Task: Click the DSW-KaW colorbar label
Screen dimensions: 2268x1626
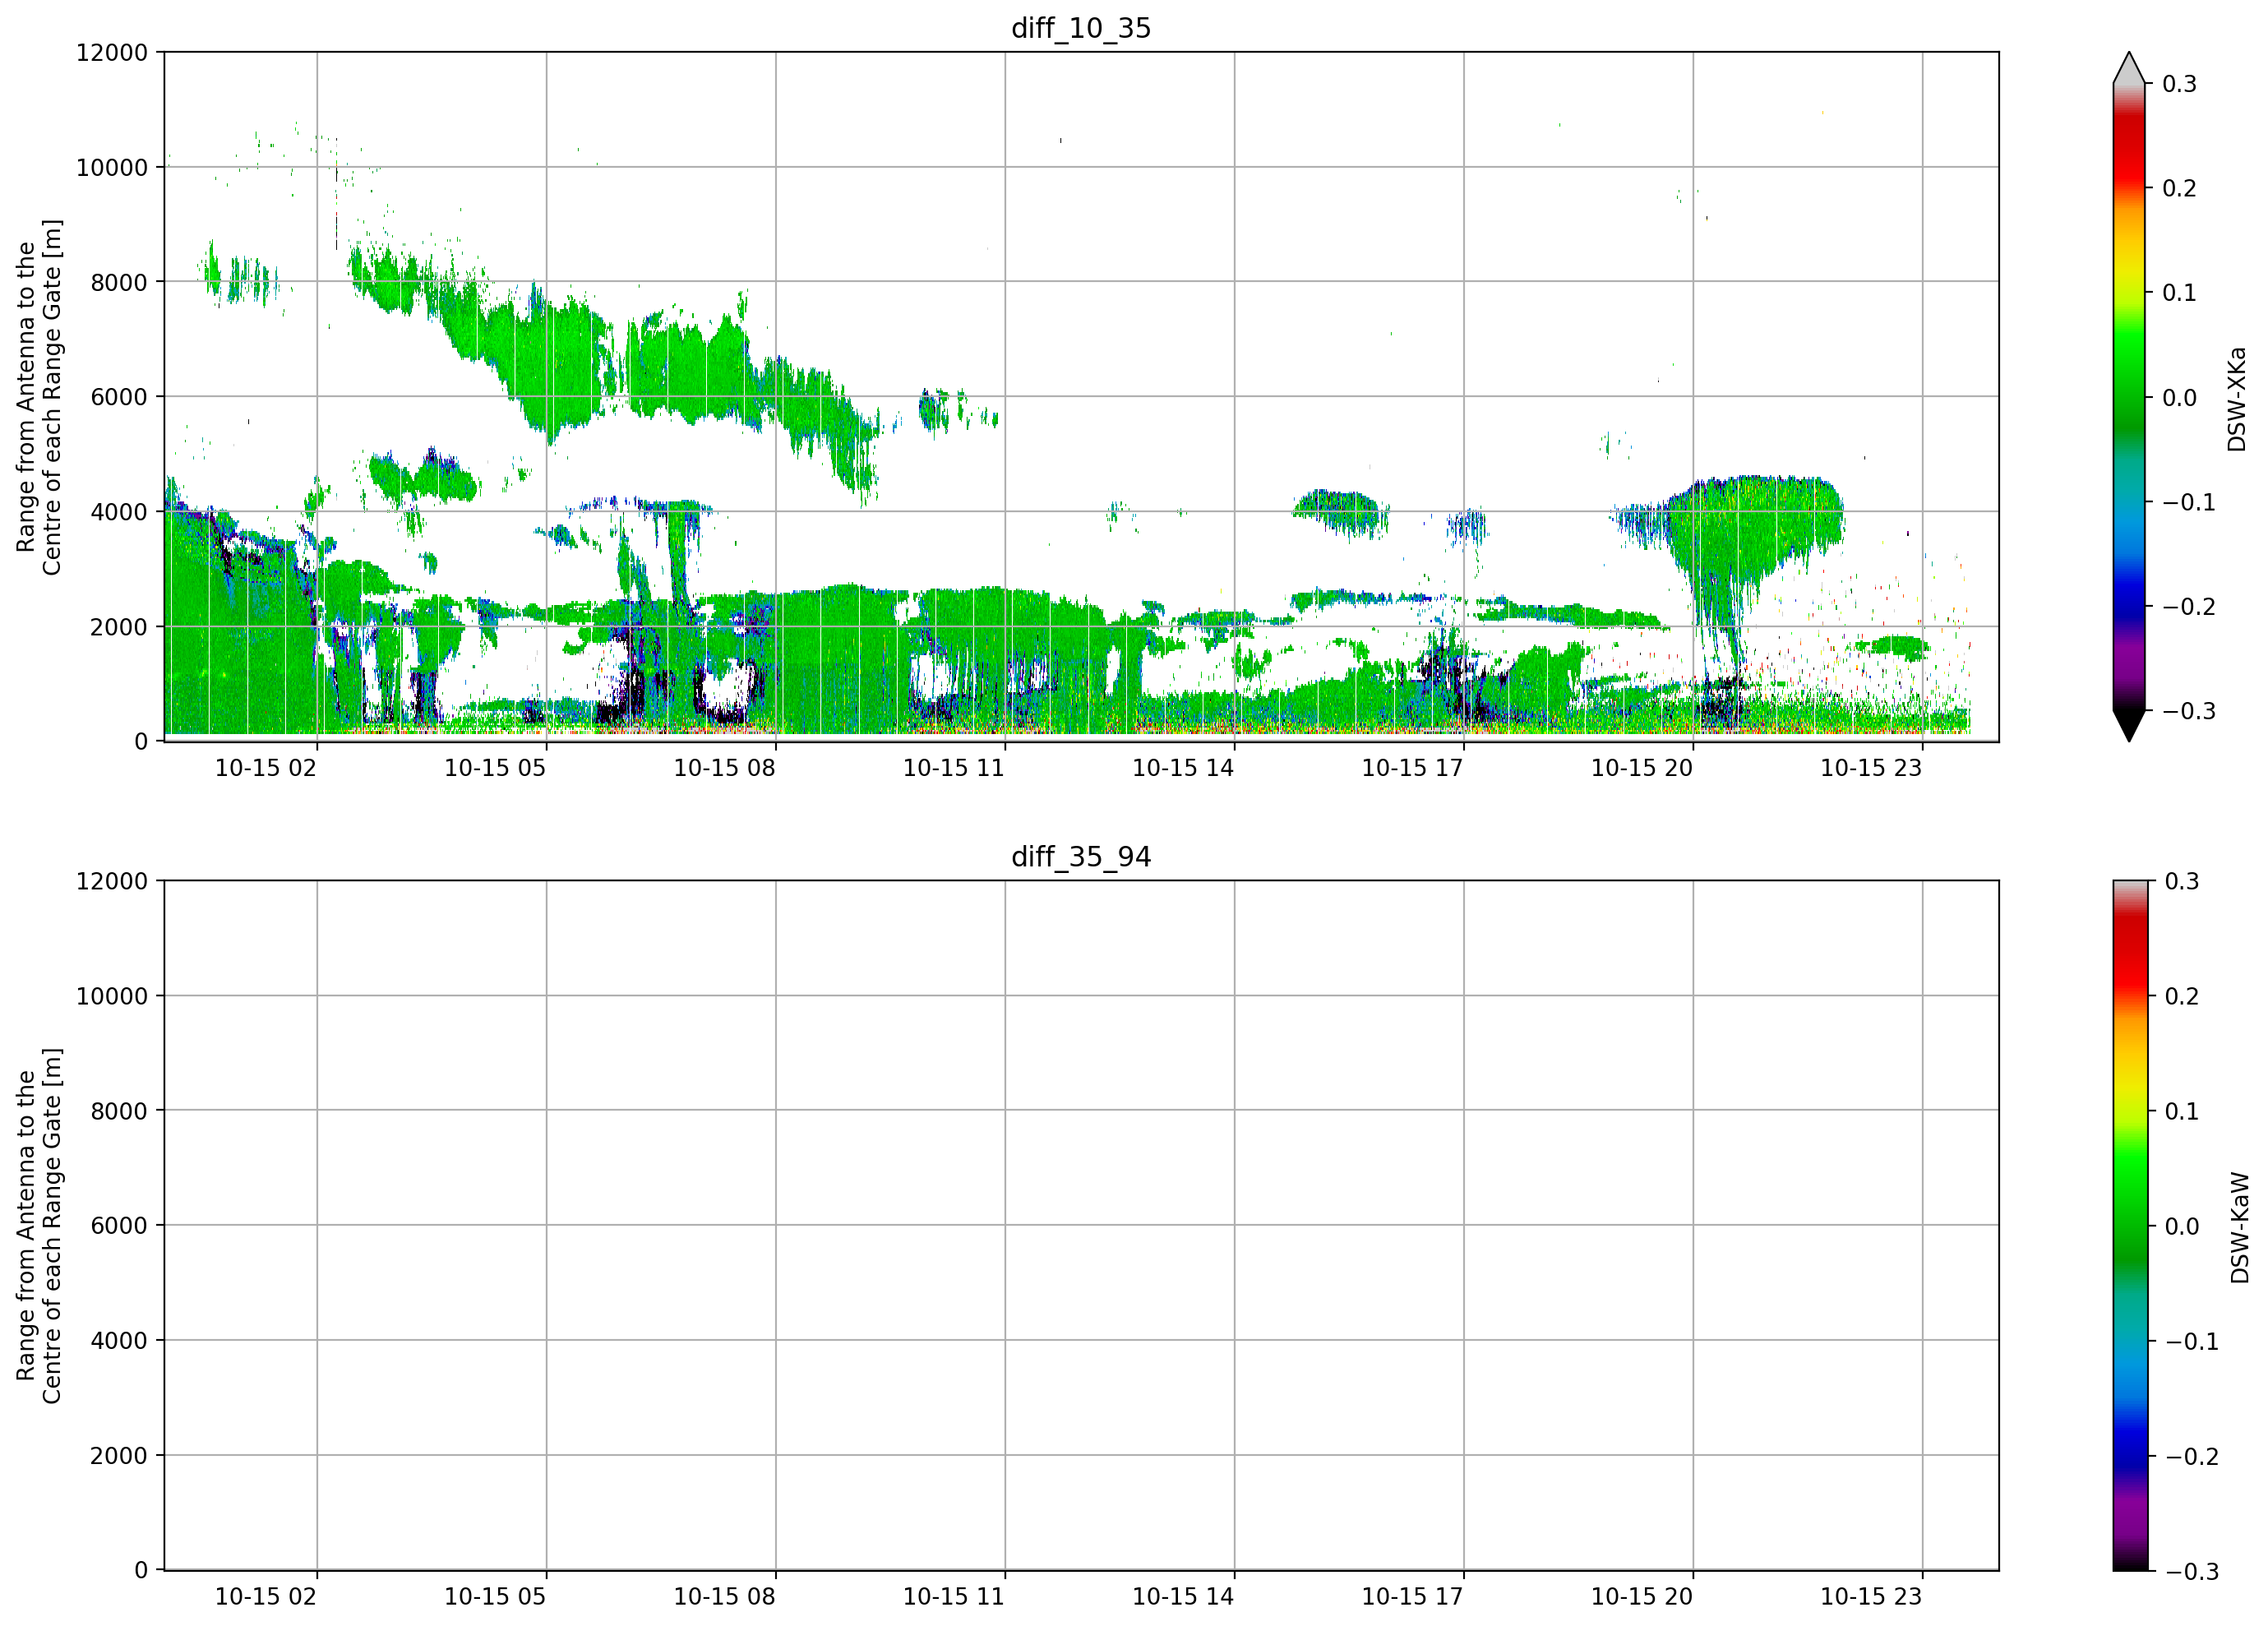Action: 2239,1227
